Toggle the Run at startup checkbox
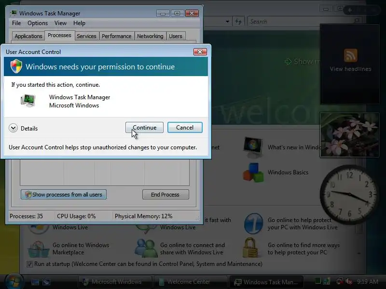386x289 pixels. pos(30,264)
